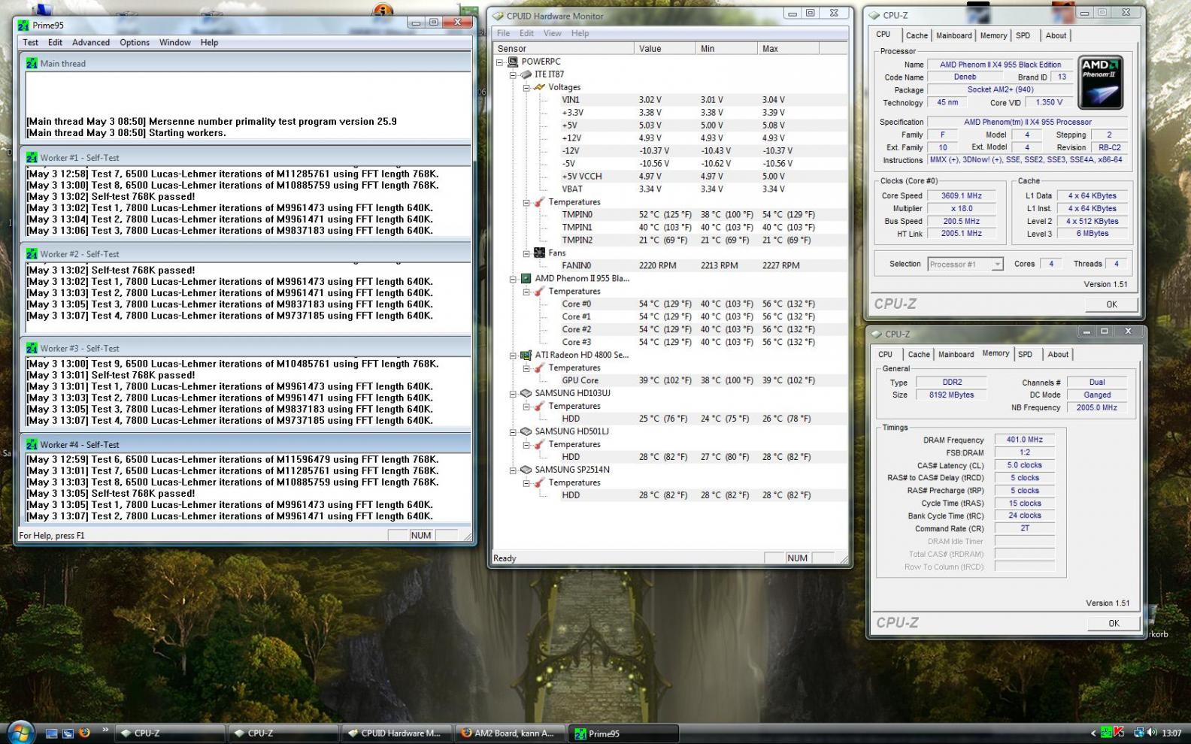Click the Prime95 tray icon
This screenshot has width=1191, height=744.
pos(1106,733)
